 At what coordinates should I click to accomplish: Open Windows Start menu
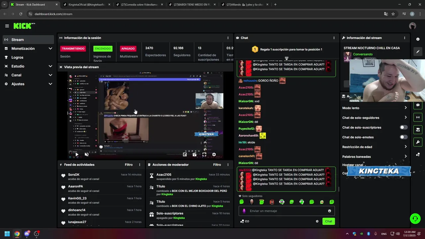[x=7, y=234]
